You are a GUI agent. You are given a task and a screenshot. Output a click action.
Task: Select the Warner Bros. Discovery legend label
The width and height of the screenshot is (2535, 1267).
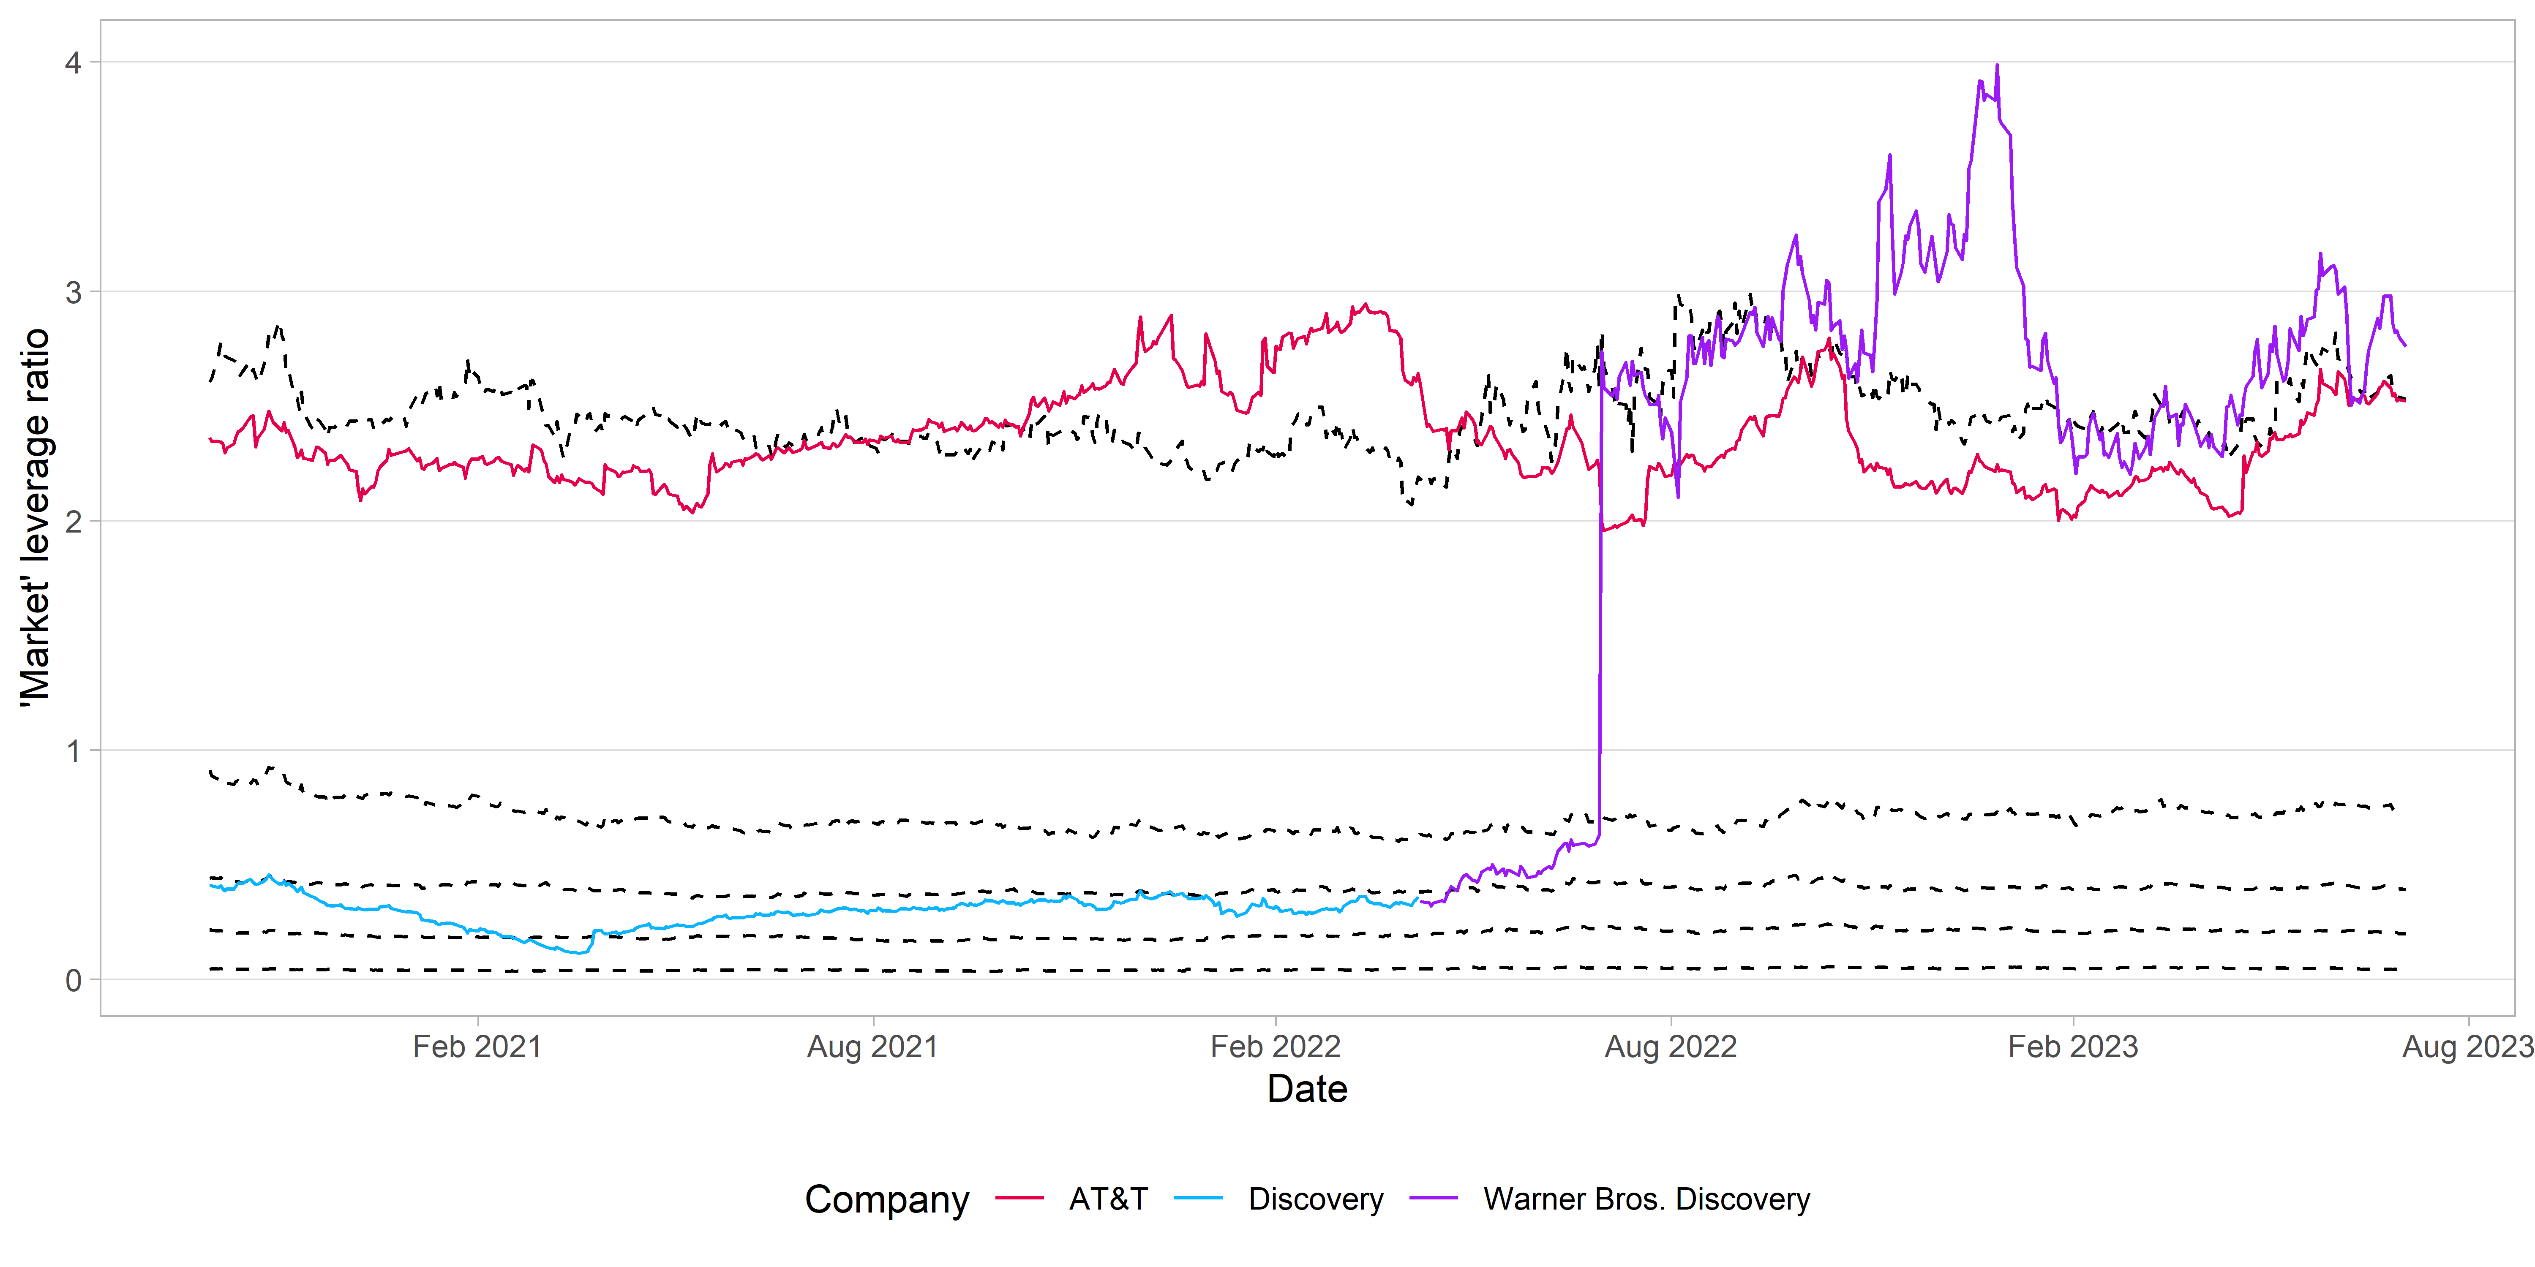click(1646, 1199)
